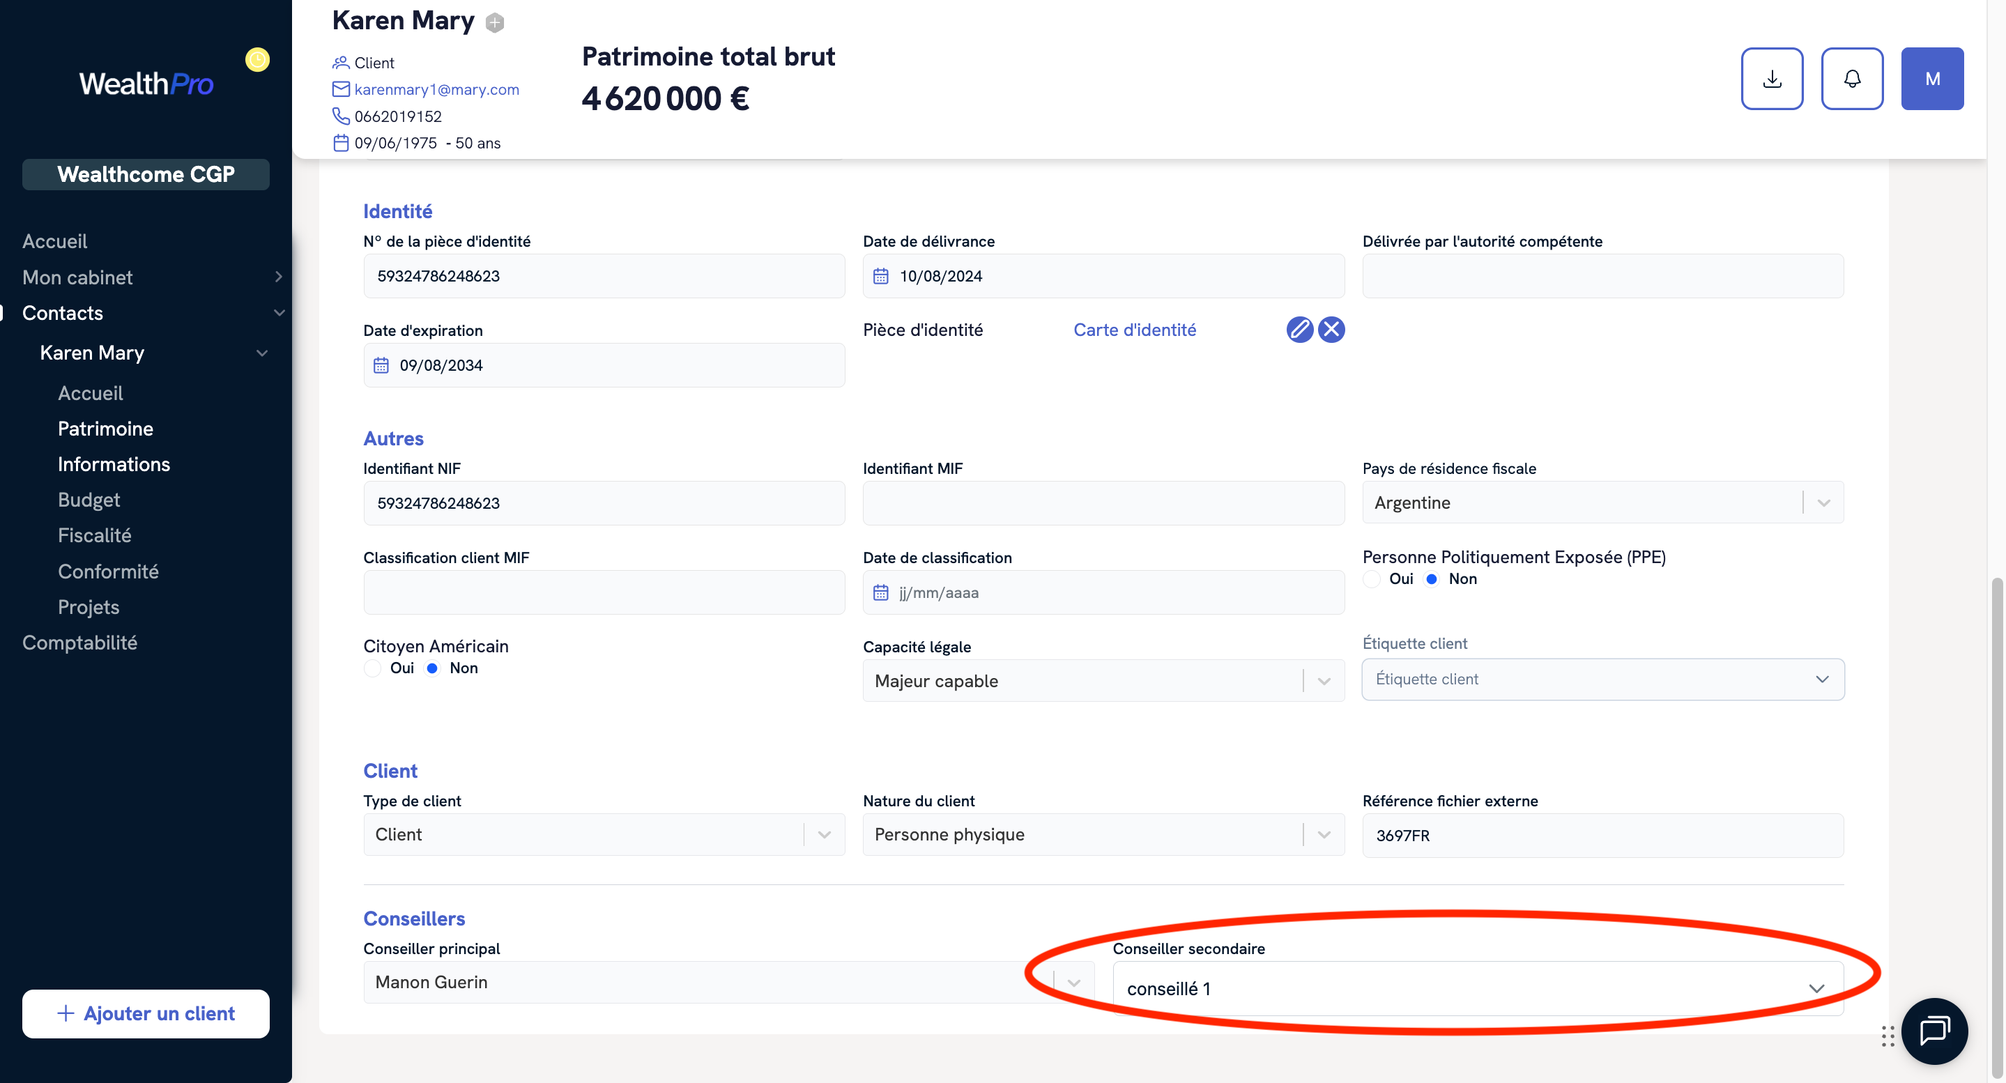The height and width of the screenshot is (1083, 2006).
Task: Click Ajouter un client button
Action: click(x=146, y=1013)
